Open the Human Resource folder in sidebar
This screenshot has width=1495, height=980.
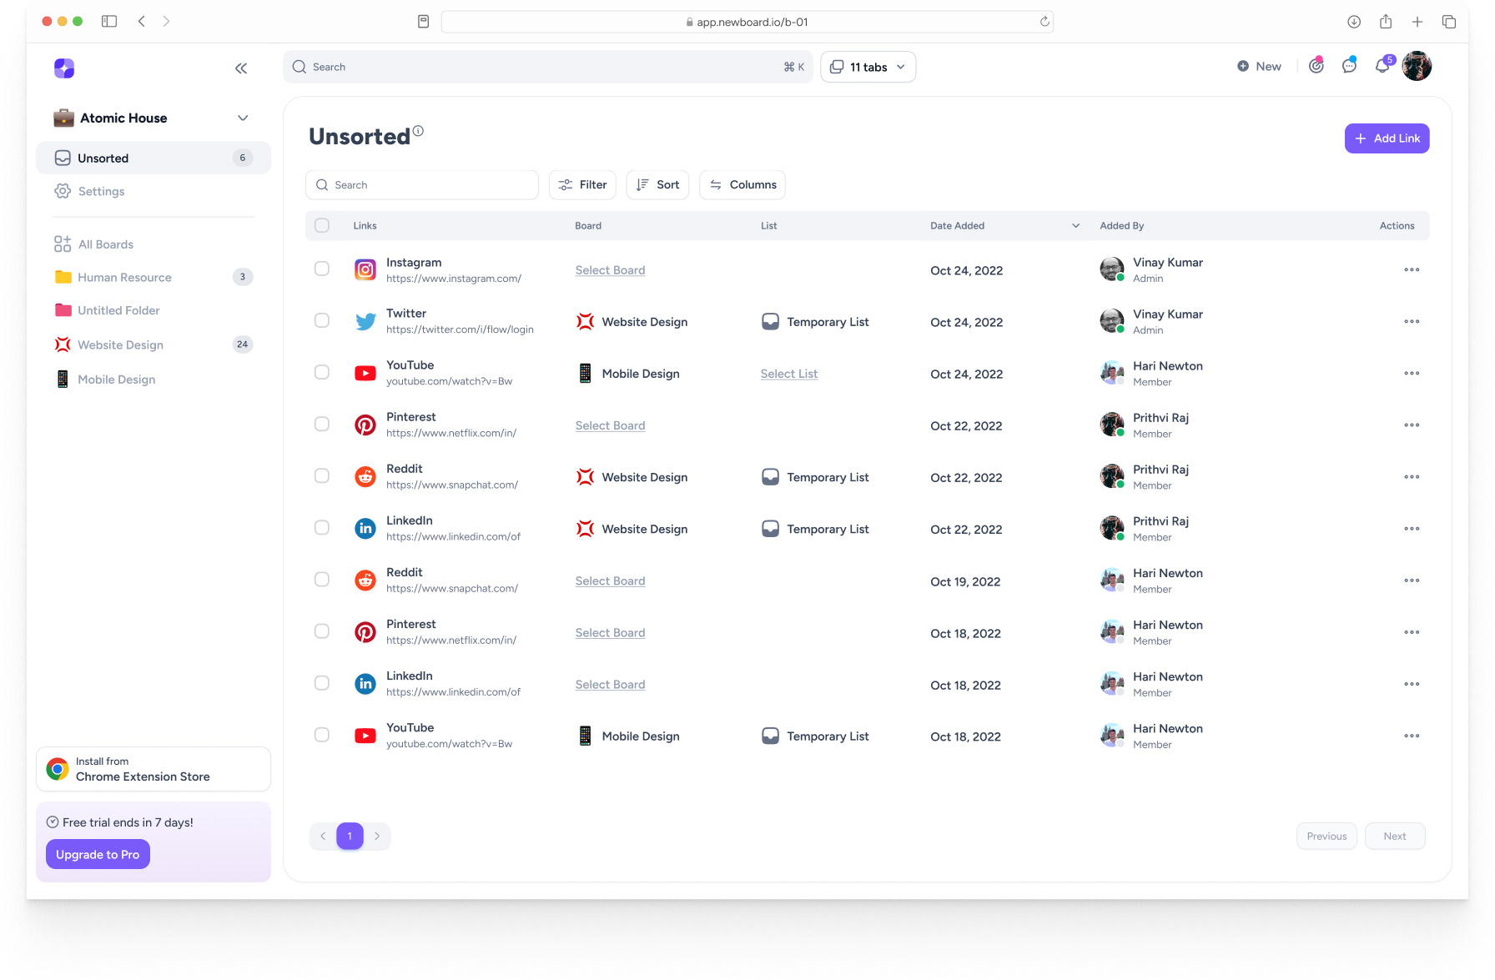pyautogui.click(x=124, y=277)
